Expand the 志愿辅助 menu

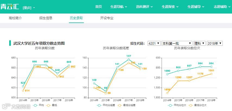pos(222,7)
